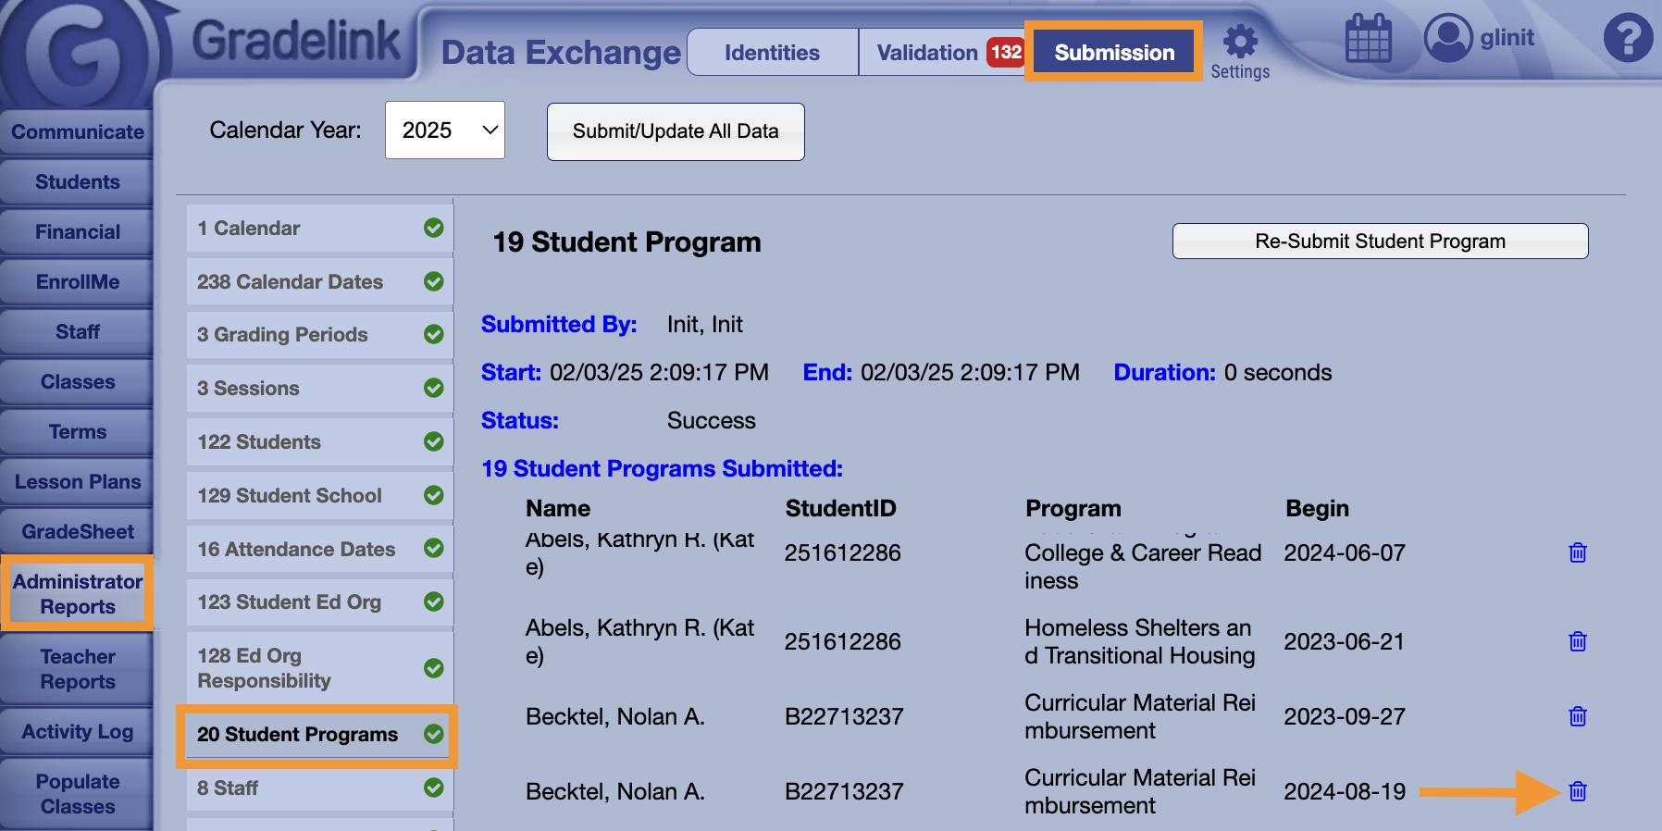The width and height of the screenshot is (1662, 831).
Task: Open the Settings gear icon
Action: [1240, 43]
